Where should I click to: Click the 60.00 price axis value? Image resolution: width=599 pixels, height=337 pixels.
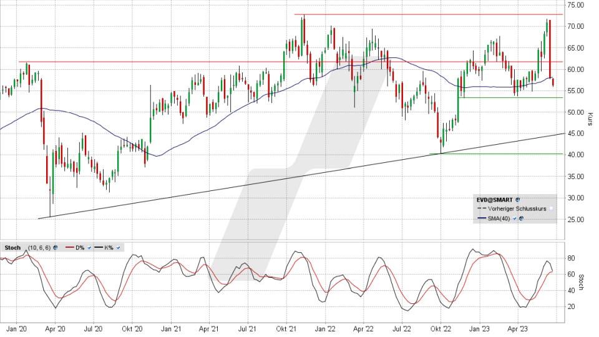pyautogui.click(x=576, y=69)
